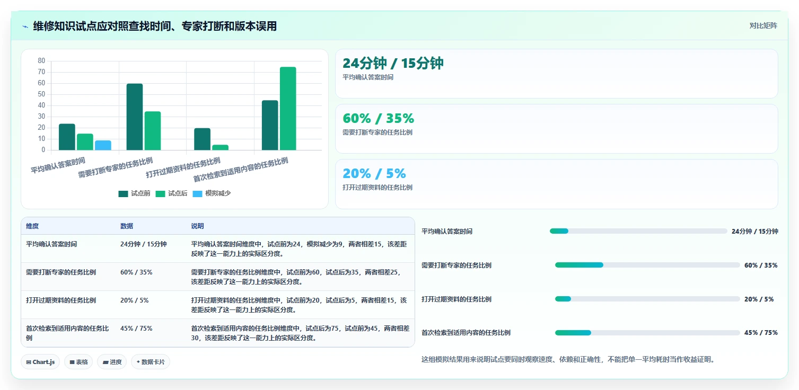
Task: Click the 平均确认答案时间 progress bar
Action: pos(638,231)
